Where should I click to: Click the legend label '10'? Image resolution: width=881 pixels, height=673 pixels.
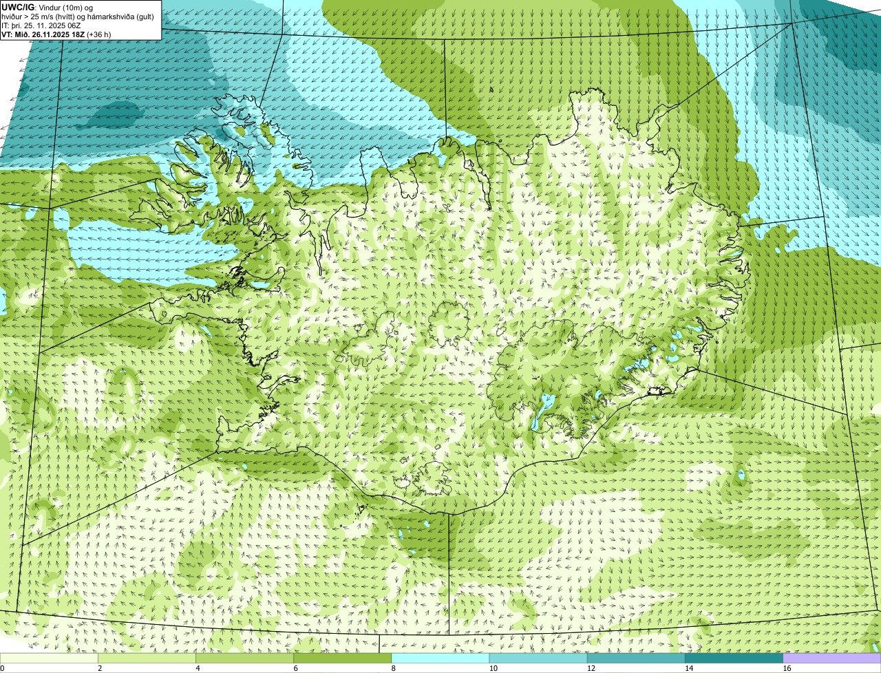pyautogui.click(x=493, y=668)
